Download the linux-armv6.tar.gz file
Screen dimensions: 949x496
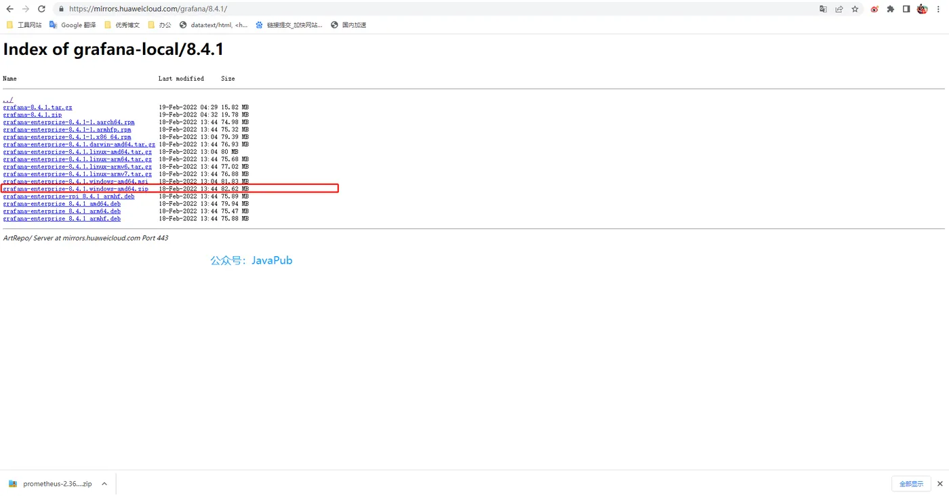coord(77,167)
